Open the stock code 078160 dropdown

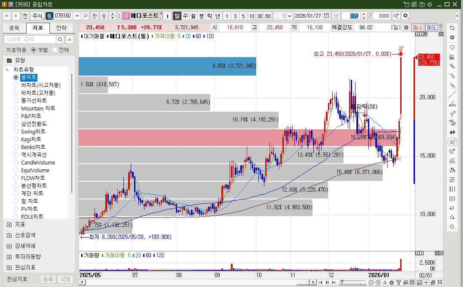[x=77, y=15]
